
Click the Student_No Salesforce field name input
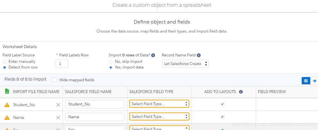95,104
